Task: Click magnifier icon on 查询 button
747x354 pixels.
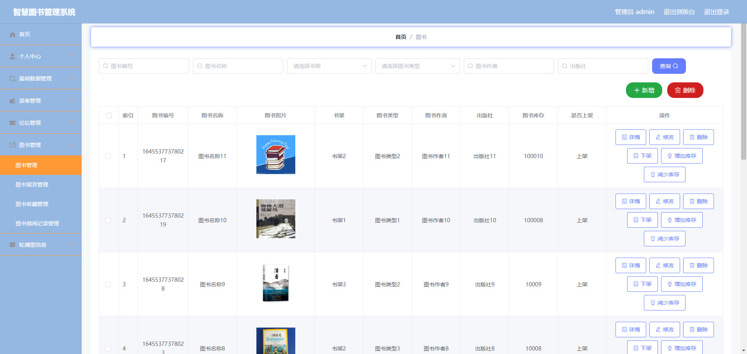Action: 675,66
